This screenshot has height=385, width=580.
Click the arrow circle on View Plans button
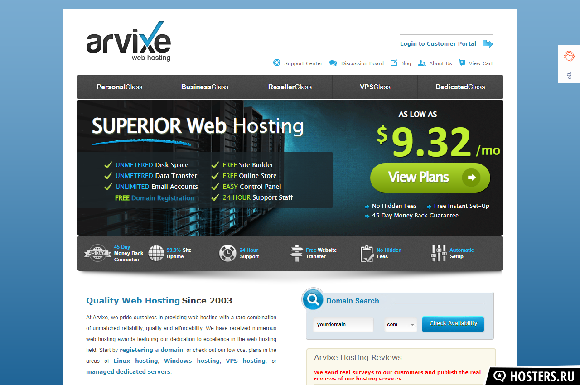click(x=471, y=178)
